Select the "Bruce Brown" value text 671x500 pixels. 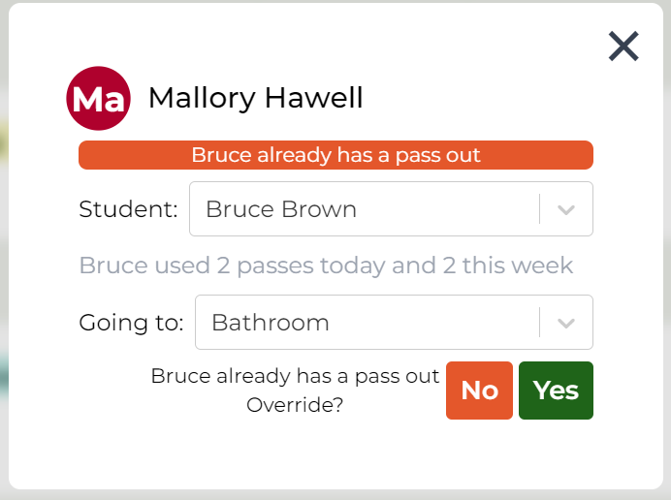pyautogui.click(x=281, y=209)
